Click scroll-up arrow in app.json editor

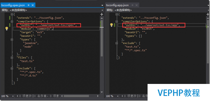tap(208, 18)
